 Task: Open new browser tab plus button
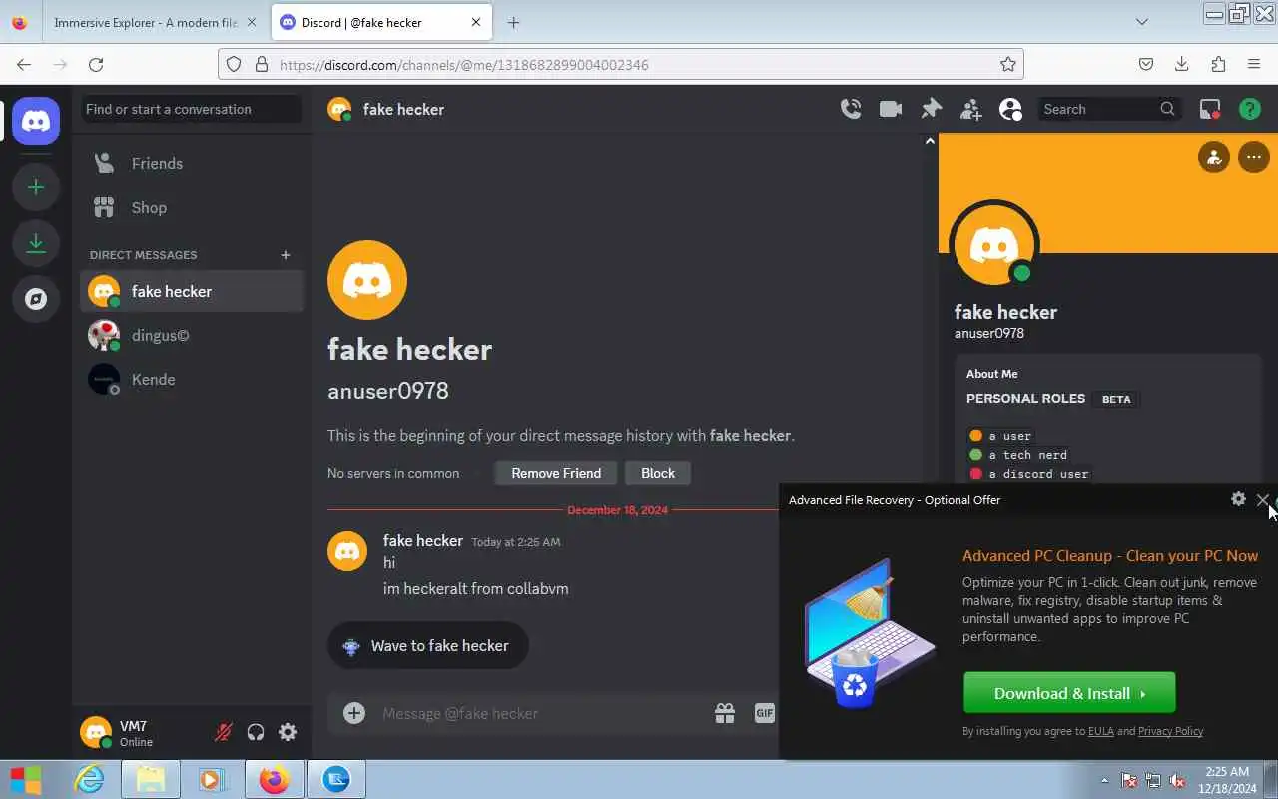click(513, 22)
